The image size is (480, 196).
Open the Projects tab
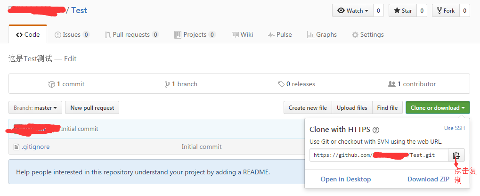click(195, 34)
